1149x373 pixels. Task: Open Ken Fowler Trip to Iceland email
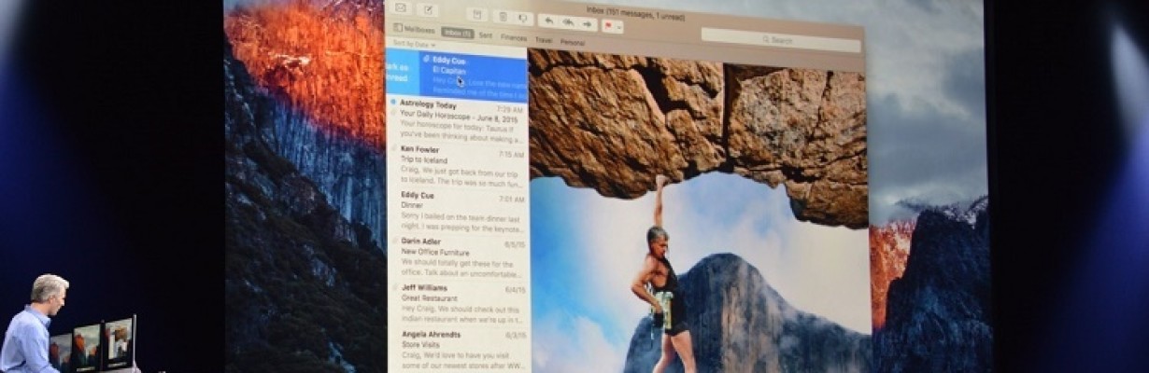tap(458, 166)
